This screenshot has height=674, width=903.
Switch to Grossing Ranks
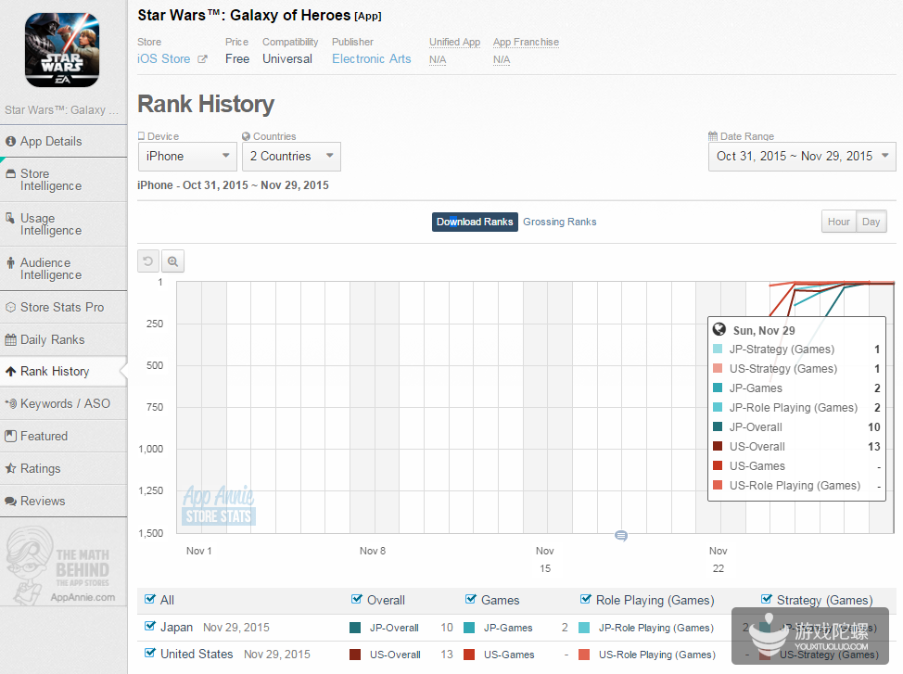(559, 222)
